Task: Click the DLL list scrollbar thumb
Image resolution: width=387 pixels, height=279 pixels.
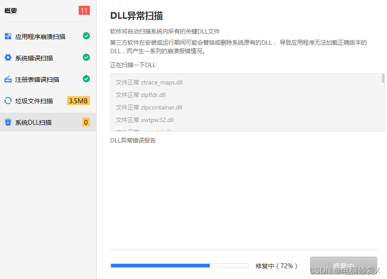Action: pyautogui.click(x=383, y=78)
